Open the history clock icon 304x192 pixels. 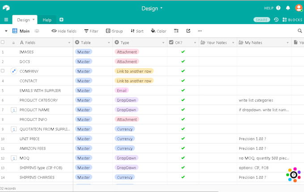click(x=276, y=20)
